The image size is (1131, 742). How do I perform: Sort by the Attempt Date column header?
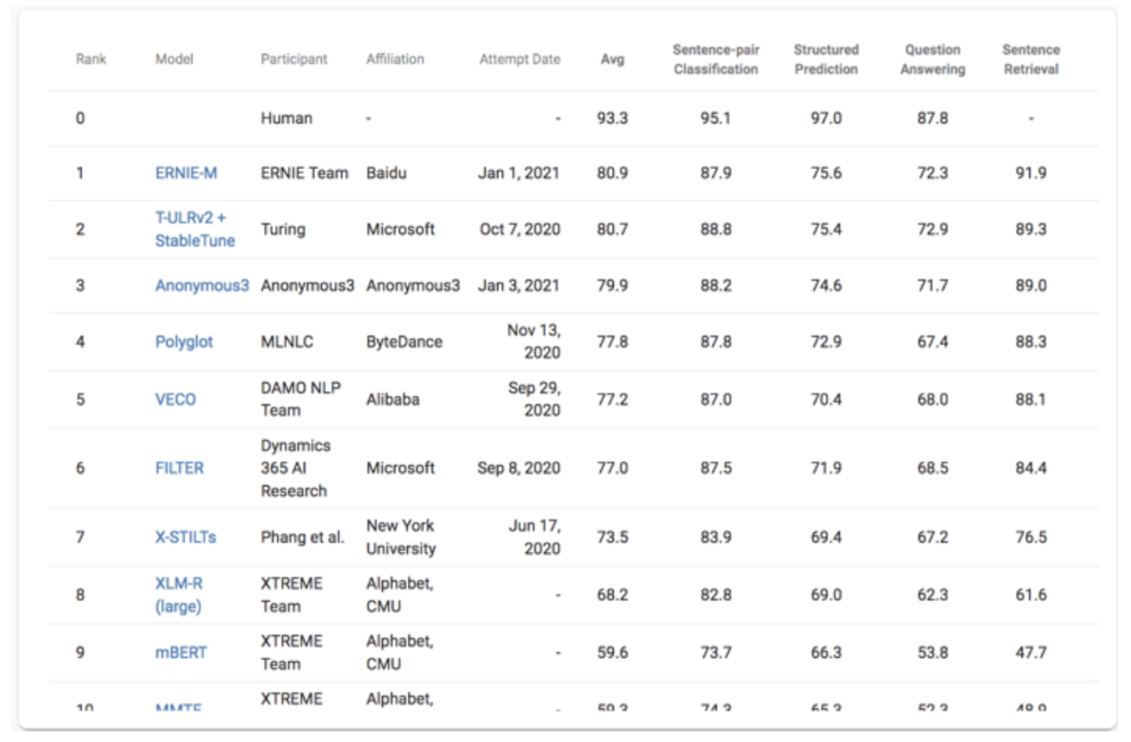(x=520, y=59)
